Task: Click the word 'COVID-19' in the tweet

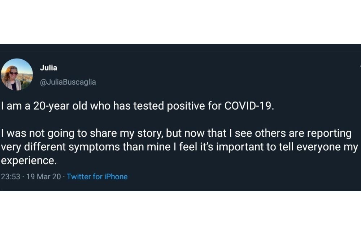Action: (248, 106)
